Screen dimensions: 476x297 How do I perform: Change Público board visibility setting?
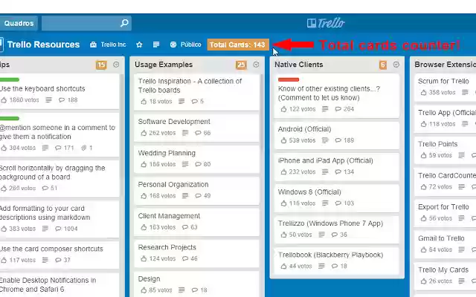pyautogui.click(x=185, y=45)
